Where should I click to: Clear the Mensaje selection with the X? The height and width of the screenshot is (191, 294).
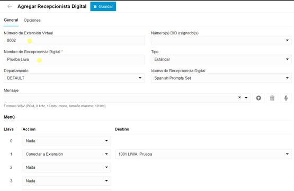(239, 97)
